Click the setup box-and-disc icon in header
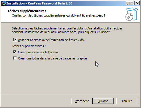The image size is (141, 108). pyautogui.click(x=131, y=14)
